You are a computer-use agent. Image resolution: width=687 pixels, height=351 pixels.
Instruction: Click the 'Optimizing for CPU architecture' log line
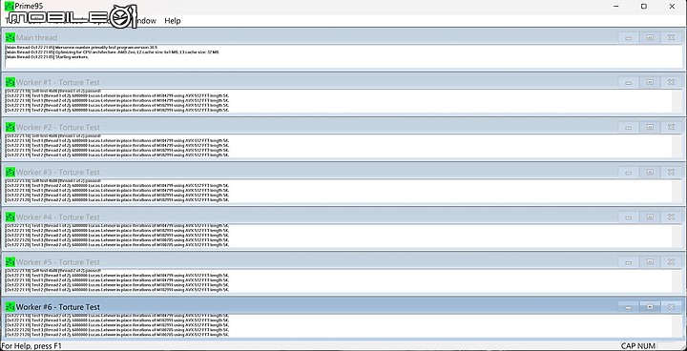click(x=113, y=52)
